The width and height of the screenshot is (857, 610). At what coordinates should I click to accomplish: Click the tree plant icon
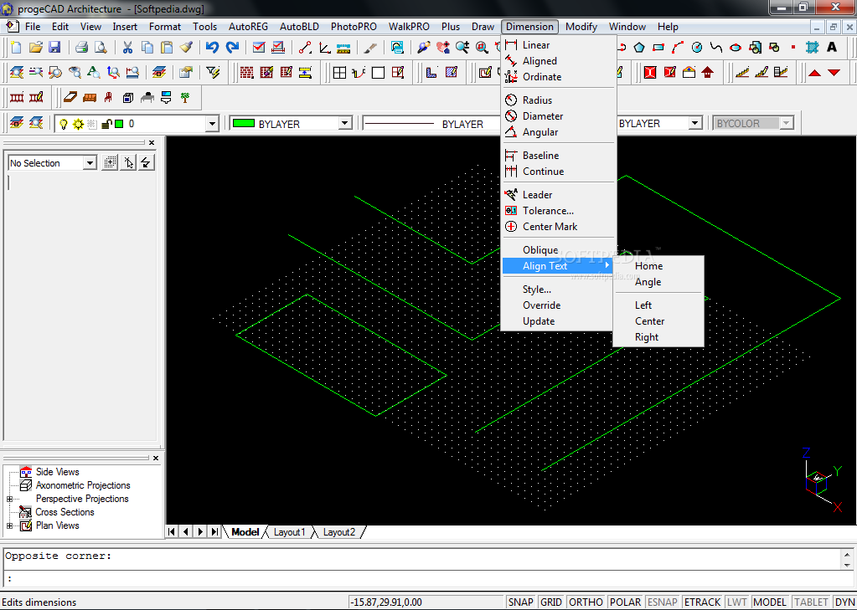[185, 98]
